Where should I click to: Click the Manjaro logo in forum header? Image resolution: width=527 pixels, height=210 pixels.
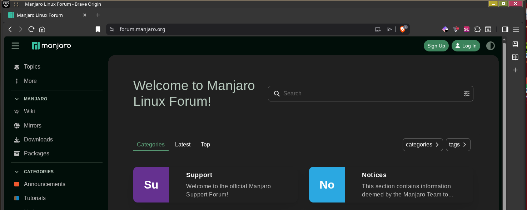point(51,46)
